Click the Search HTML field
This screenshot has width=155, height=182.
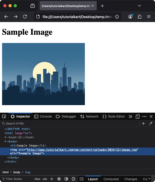tap(70, 123)
